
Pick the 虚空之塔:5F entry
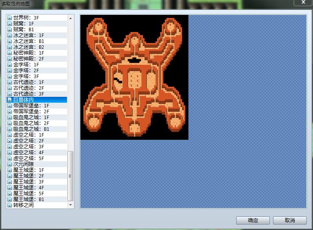[x=37, y=159]
